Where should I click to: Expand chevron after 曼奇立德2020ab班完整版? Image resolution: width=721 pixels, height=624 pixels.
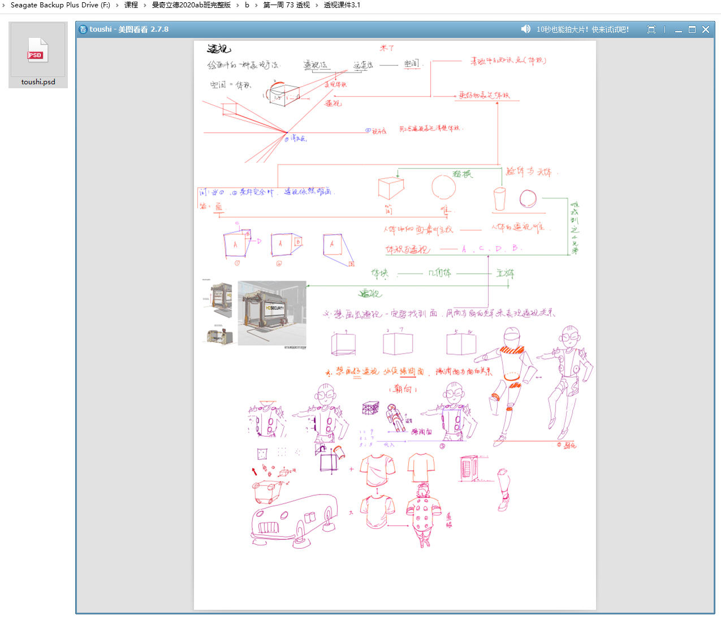pyautogui.click(x=238, y=5)
